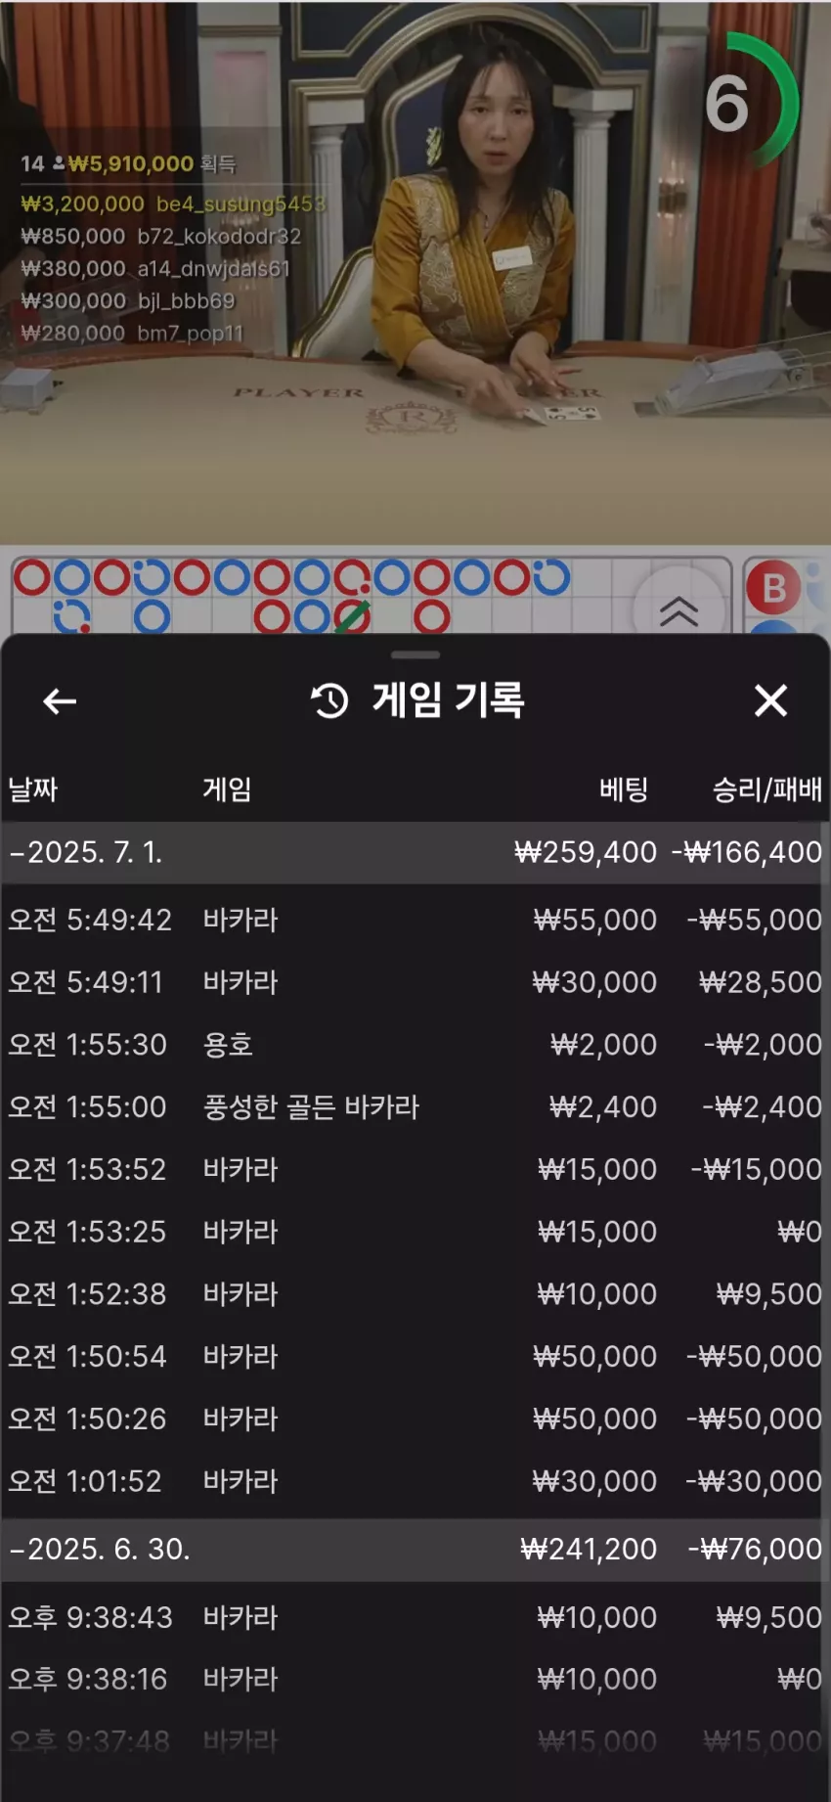This screenshot has width=831, height=1802.
Task: Tap the -₩76,000 result for 6. 30.
Action: tap(755, 1549)
